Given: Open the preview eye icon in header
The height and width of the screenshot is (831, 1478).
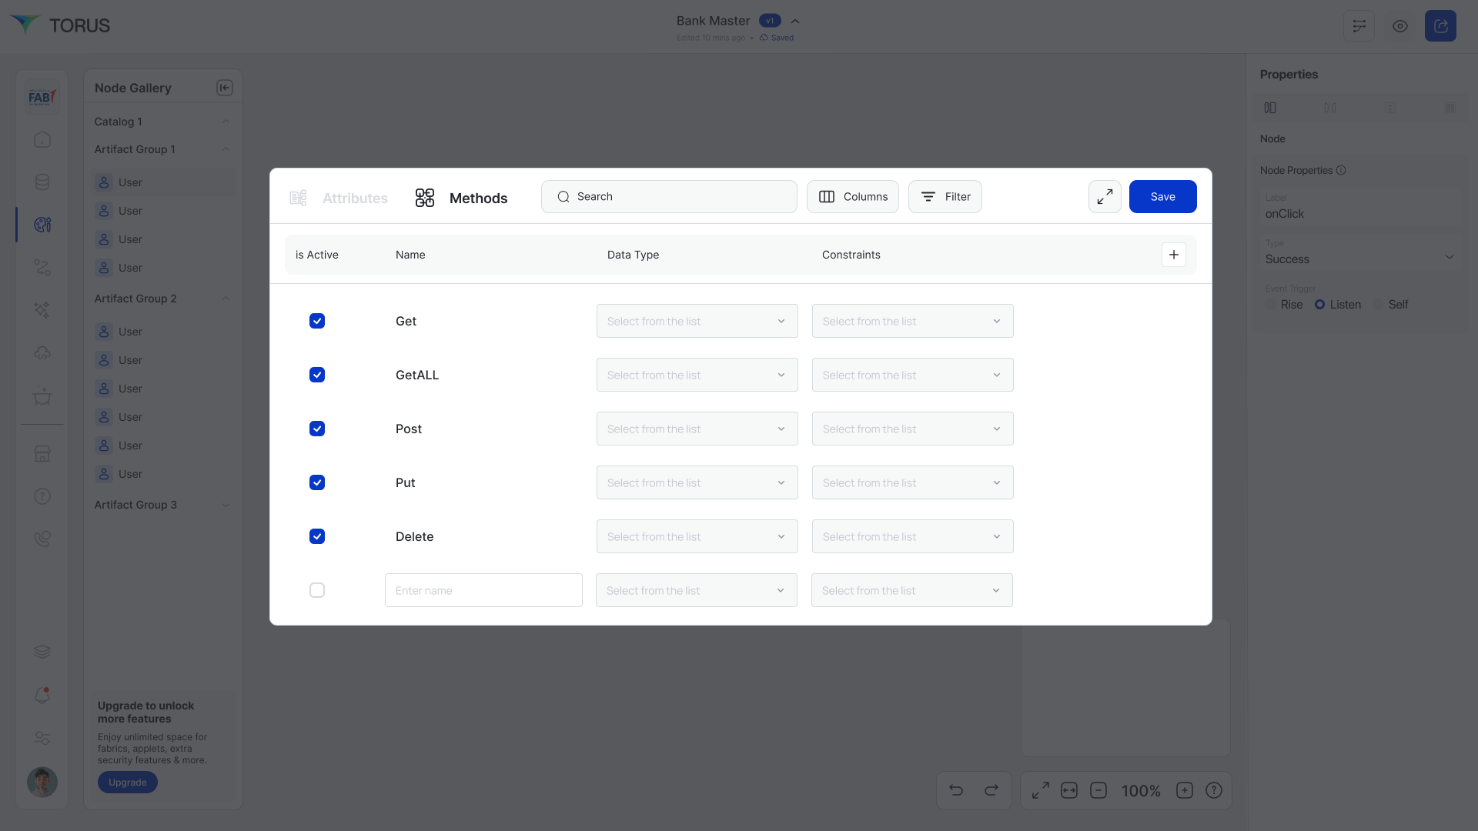Looking at the screenshot, I should click(1399, 26).
